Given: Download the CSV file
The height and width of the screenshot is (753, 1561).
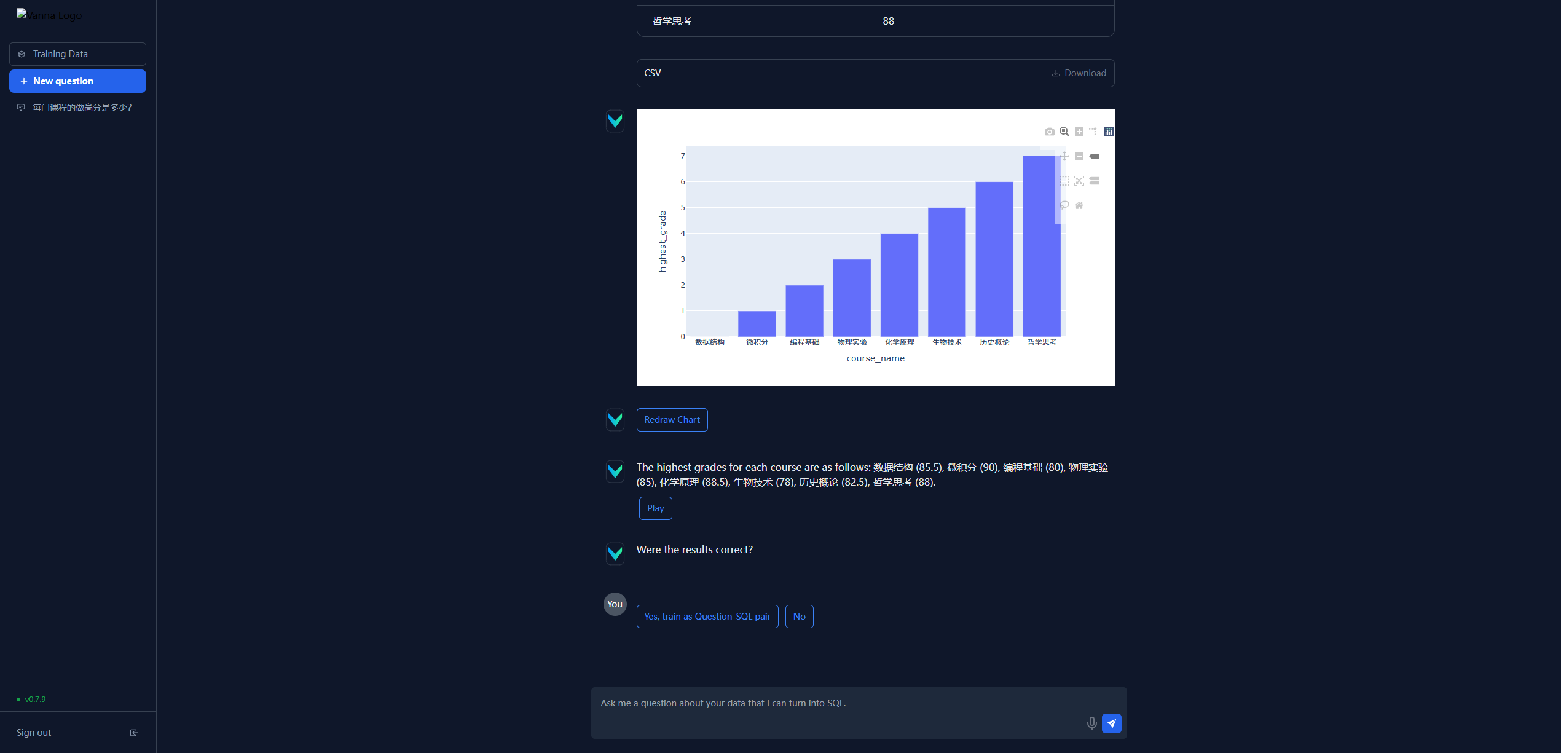Looking at the screenshot, I should (x=1079, y=73).
